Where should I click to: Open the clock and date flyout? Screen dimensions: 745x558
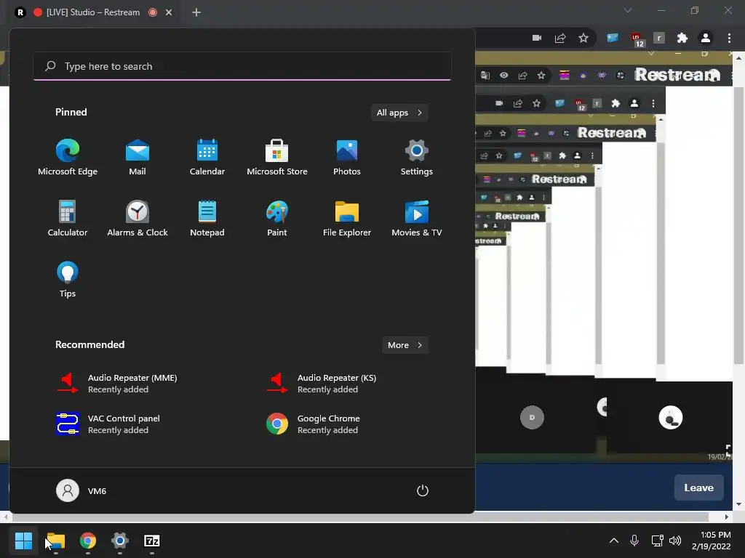click(712, 541)
